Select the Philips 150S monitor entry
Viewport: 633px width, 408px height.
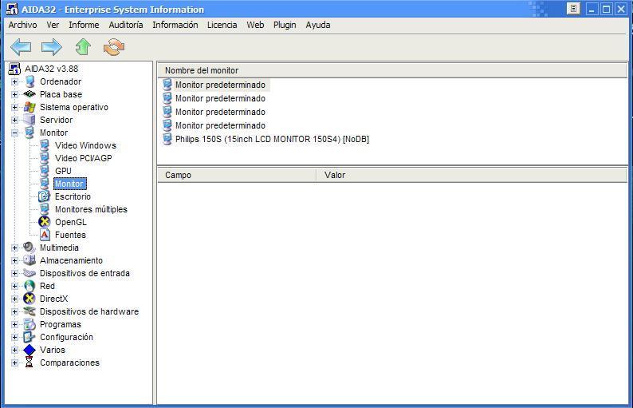(272, 139)
